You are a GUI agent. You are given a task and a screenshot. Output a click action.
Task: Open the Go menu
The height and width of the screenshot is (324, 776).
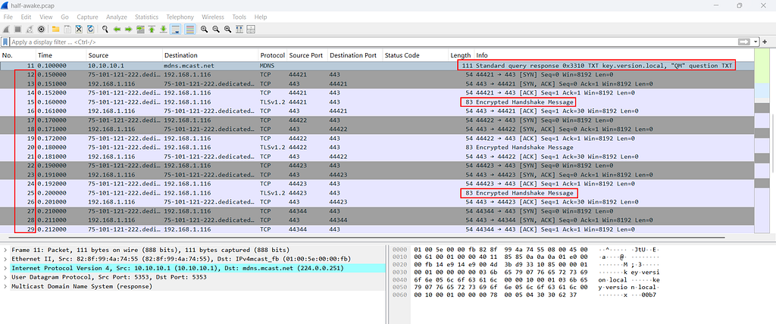click(x=65, y=17)
